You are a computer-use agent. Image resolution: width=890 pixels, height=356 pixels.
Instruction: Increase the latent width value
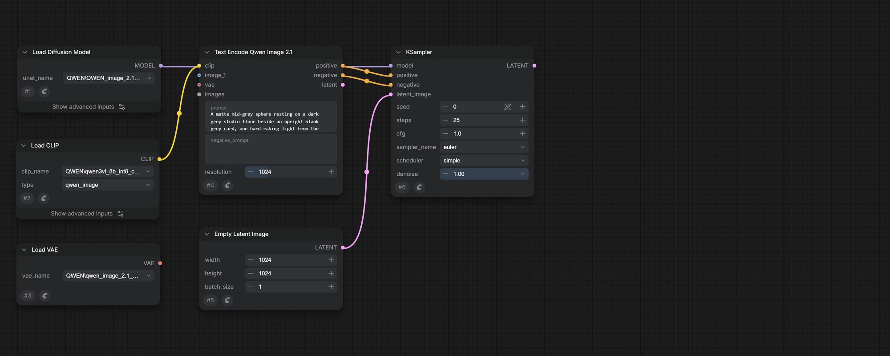pos(331,260)
